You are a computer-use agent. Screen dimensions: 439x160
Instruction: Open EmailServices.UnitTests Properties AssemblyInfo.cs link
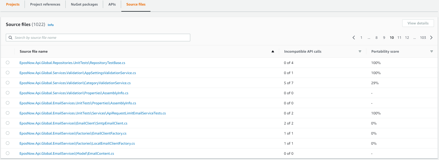click(78, 103)
